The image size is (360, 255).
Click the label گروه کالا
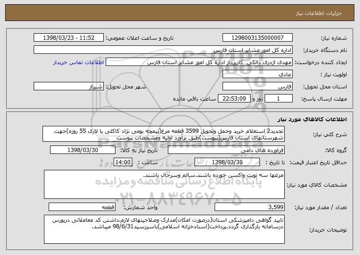point(336,150)
